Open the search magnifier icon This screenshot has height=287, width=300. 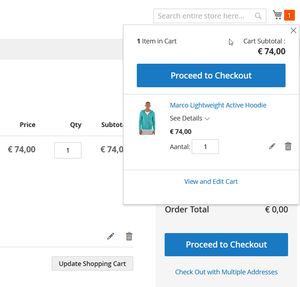[258, 16]
